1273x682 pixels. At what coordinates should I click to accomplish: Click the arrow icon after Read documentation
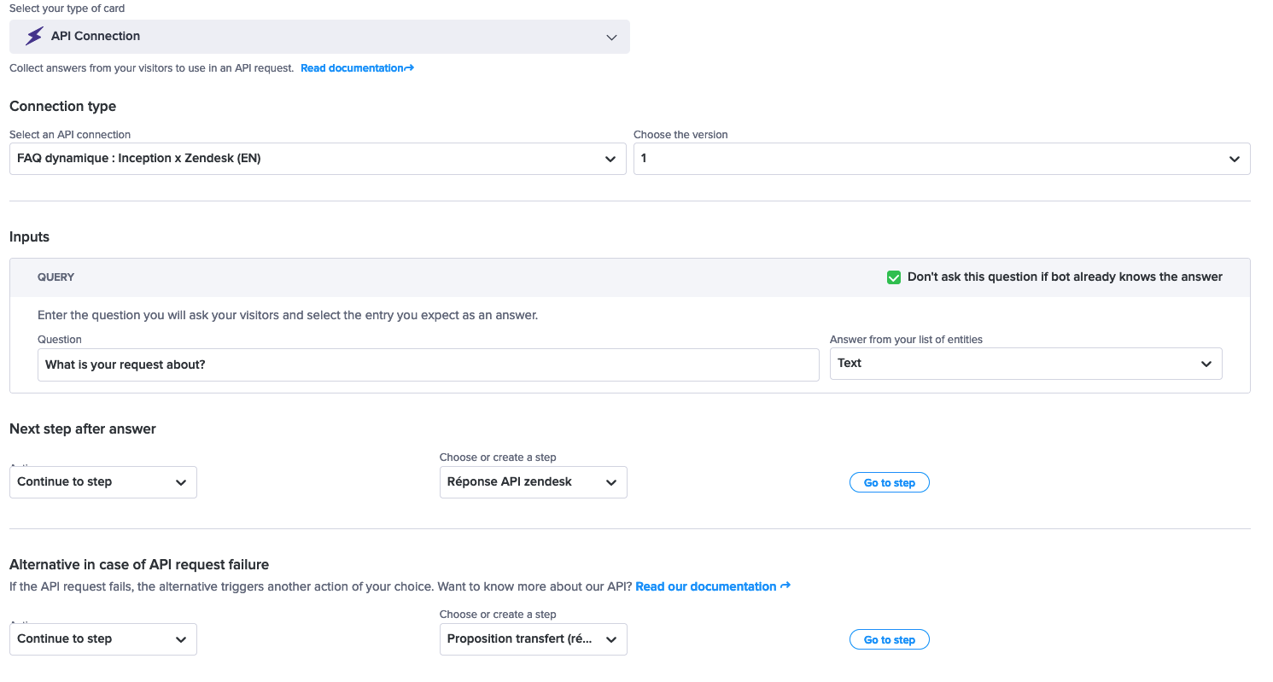tap(410, 68)
